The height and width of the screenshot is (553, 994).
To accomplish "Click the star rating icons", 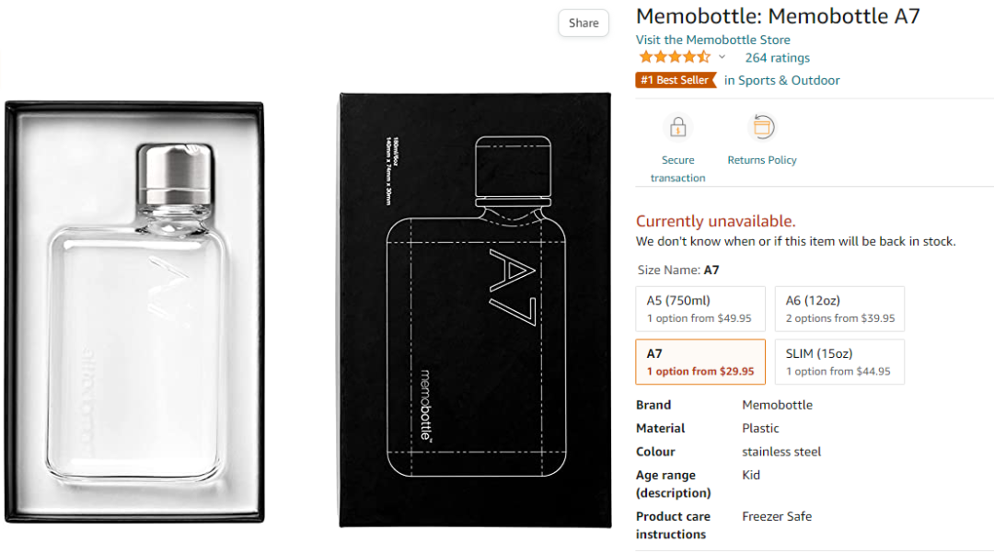I will pyautogui.click(x=674, y=57).
